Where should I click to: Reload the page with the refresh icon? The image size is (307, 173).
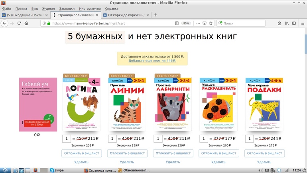point(19,23)
